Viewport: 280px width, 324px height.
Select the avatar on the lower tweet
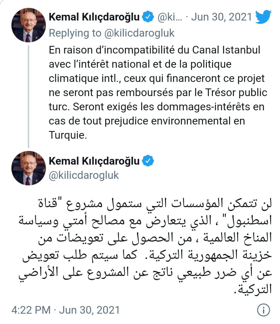[x=28, y=168]
